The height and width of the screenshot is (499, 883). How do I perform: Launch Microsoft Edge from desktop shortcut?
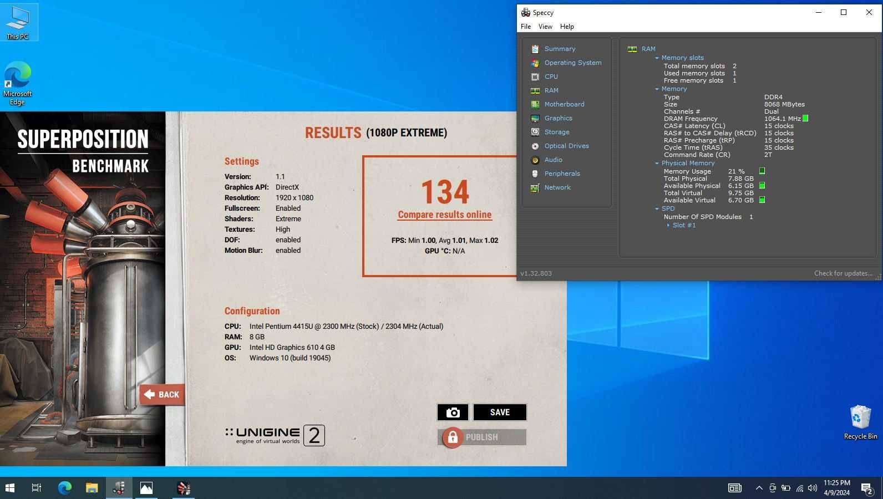(18, 83)
